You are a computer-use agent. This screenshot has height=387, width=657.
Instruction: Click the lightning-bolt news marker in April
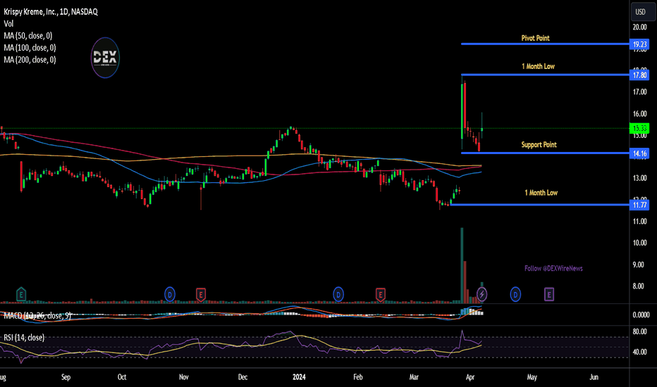(482, 295)
